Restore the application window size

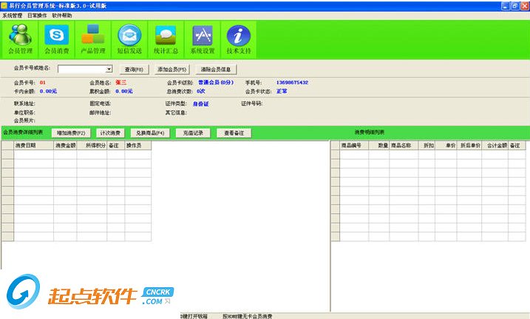(x=514, y=6)
